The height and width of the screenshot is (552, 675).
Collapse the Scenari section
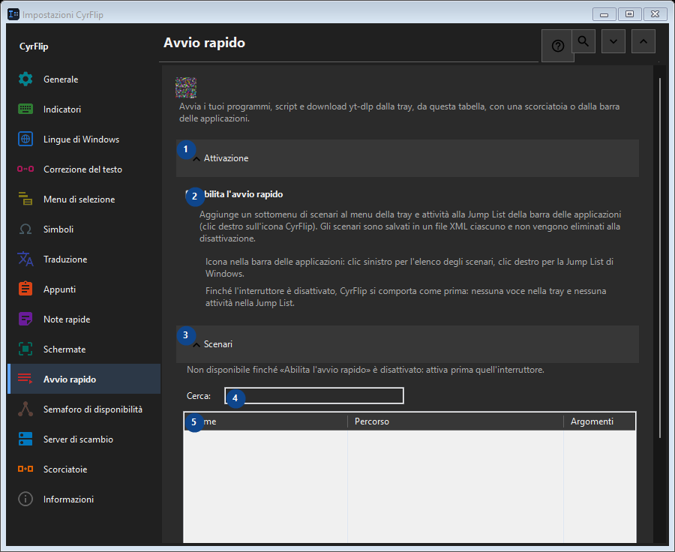pos(407,344)
